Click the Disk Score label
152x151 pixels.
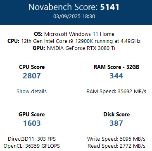click(x=116, y=114)
